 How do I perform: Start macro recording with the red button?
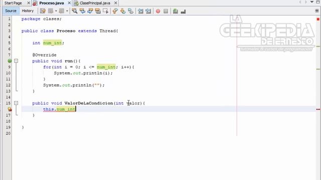tap(158, 11)
